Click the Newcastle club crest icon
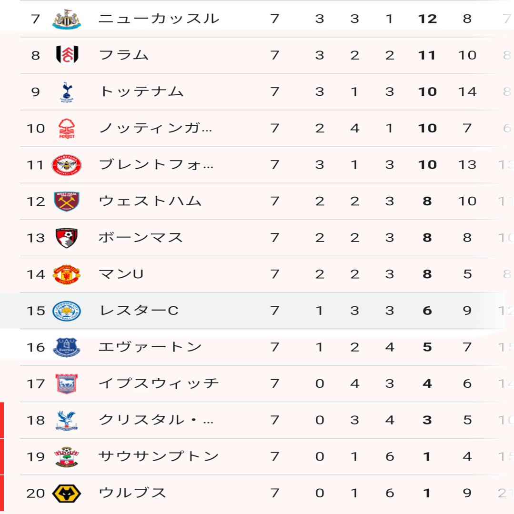This screenshot has width=514, height=514. [66, 19]
